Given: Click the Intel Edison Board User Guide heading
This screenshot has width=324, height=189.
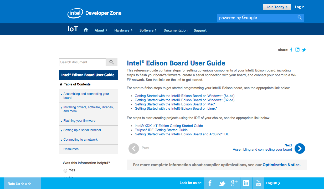Looking at the screenshot, I should tap(176, 63).
